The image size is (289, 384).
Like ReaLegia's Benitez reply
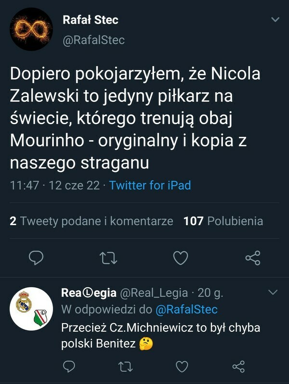click(182, 368)
